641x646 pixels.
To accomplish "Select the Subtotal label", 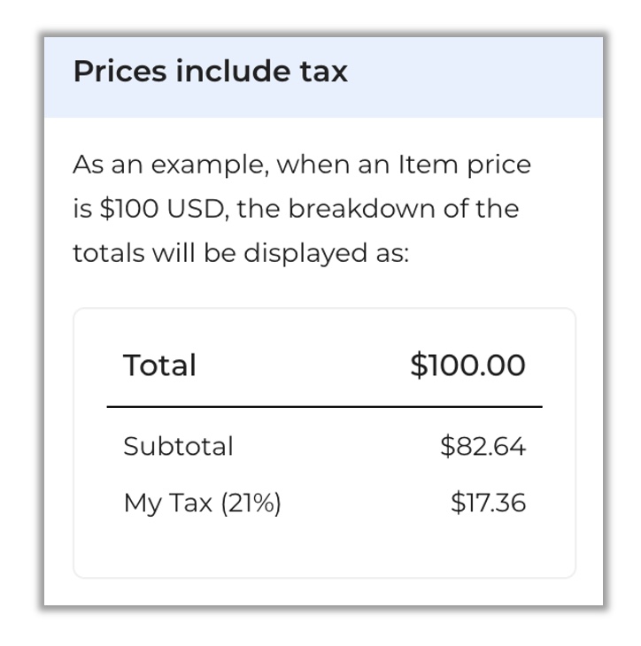I will (179, 446).
